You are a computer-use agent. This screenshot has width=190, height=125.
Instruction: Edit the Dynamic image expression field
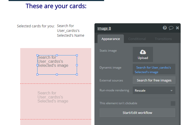154,70
